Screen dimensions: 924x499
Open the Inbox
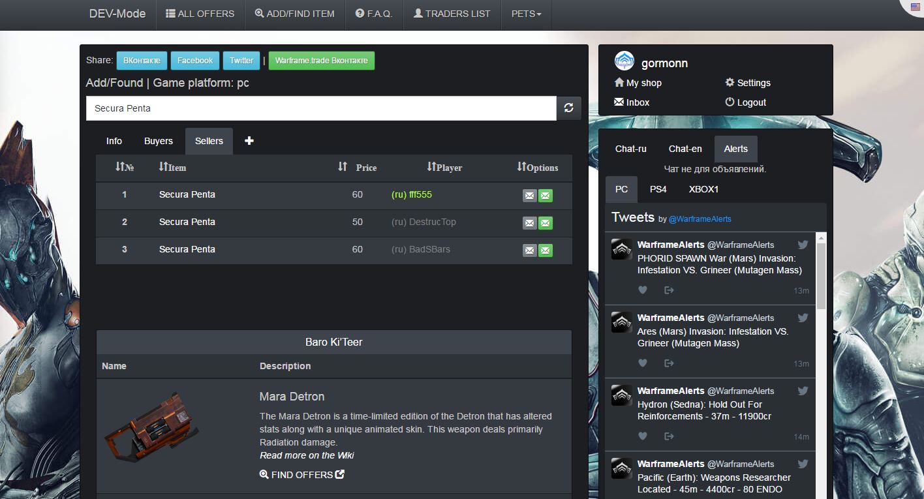coord(632,102)
